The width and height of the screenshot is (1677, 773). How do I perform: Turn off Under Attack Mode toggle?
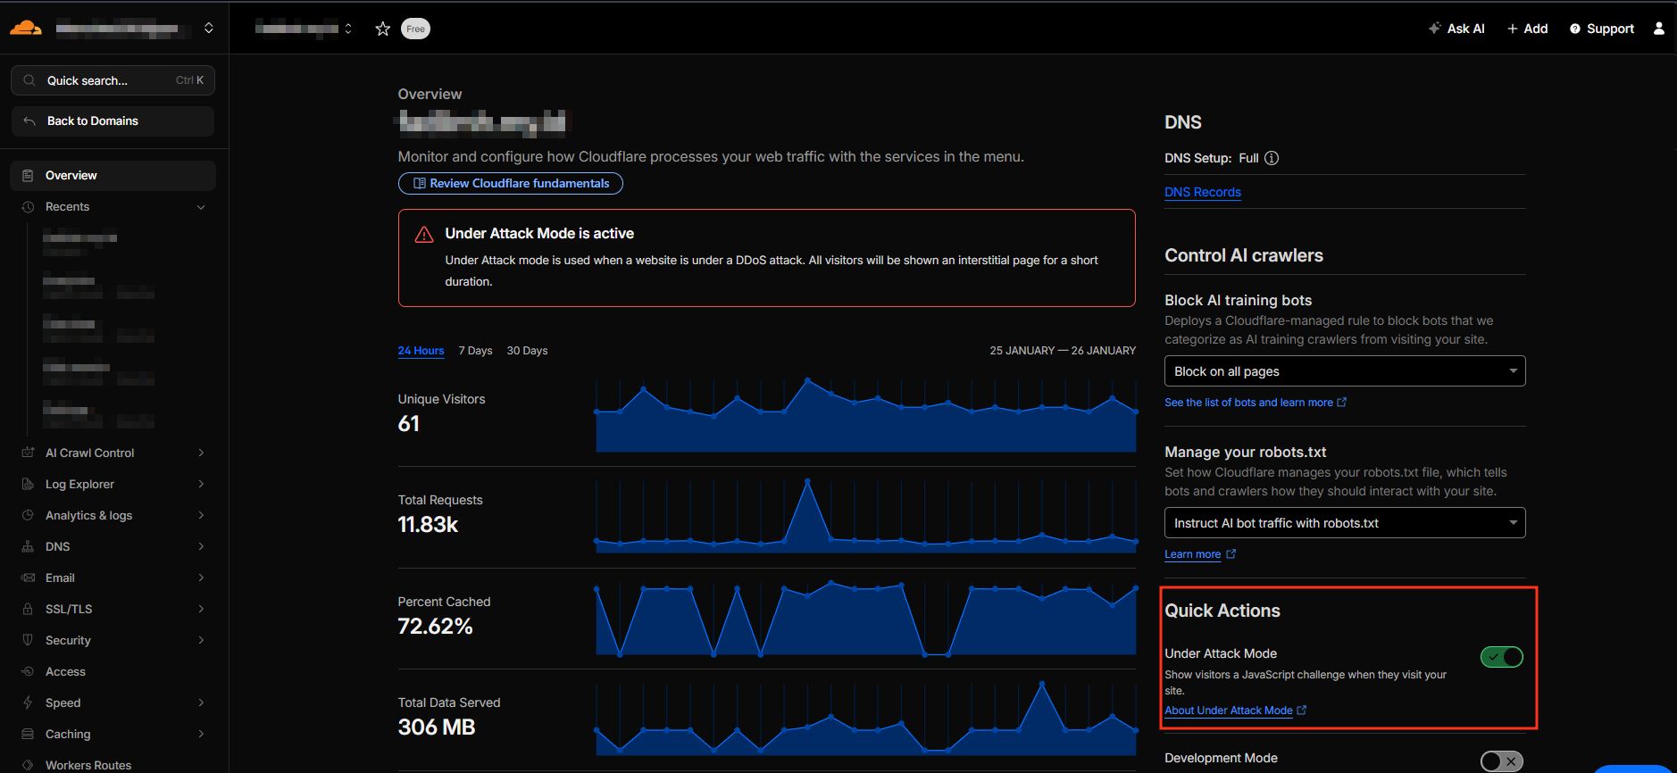click(x=1501, y=657)
